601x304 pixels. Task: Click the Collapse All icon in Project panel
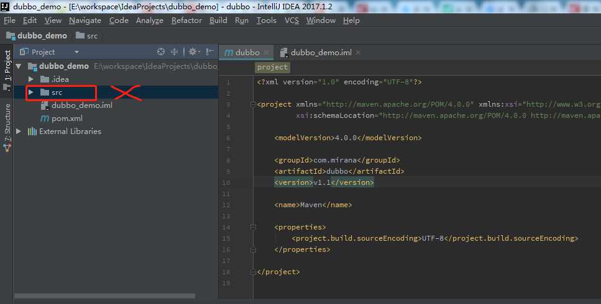(175, 52)
